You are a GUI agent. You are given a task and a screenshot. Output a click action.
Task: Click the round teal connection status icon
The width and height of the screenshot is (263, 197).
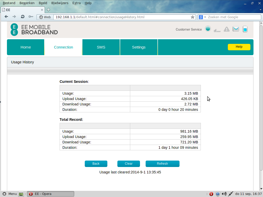tap(208, 29)
